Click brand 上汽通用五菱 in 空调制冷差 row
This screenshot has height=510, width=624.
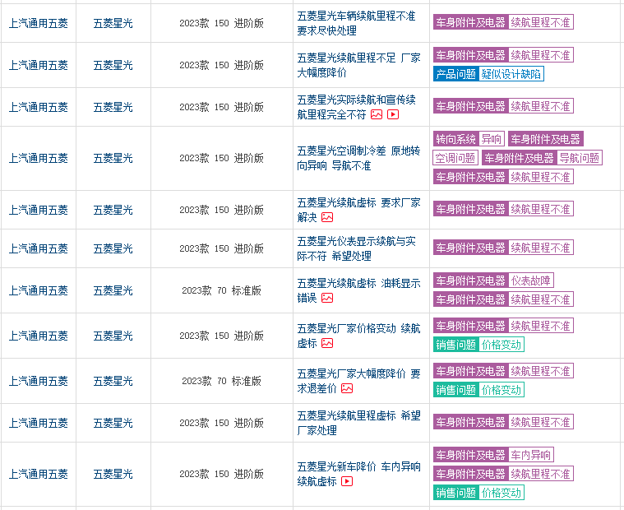[38, 158]
